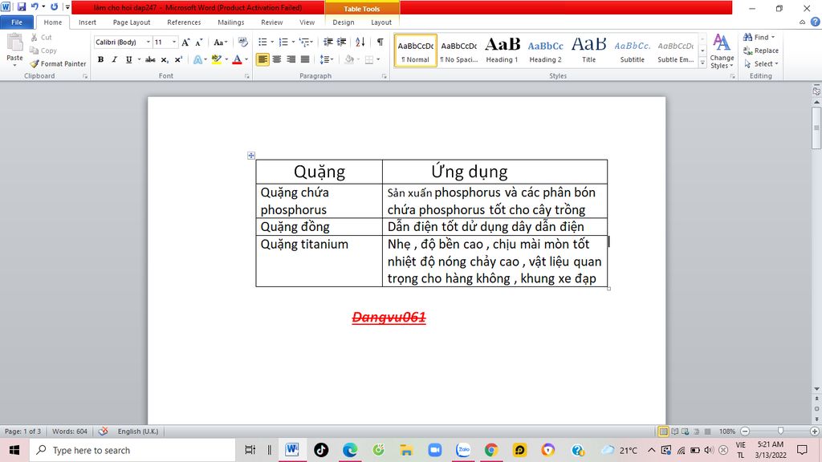Toggle Bold formatting
This screenshot has height=462, width=822.
(100, 59)
